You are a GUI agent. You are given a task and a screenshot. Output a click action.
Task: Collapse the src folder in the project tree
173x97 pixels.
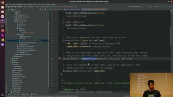tap(16, 27)
